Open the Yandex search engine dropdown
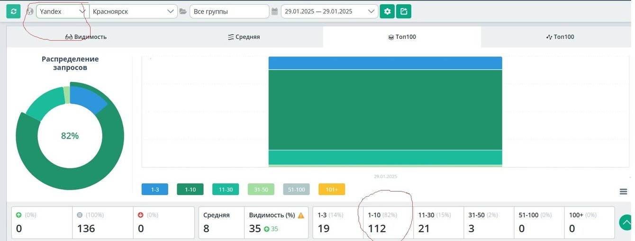Image resolution: width=635 pixels, height=241 pixels. [63, 11]
